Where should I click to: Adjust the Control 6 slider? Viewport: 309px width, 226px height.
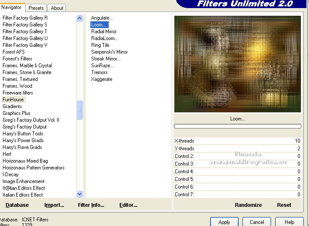click(x=237, y=187)
